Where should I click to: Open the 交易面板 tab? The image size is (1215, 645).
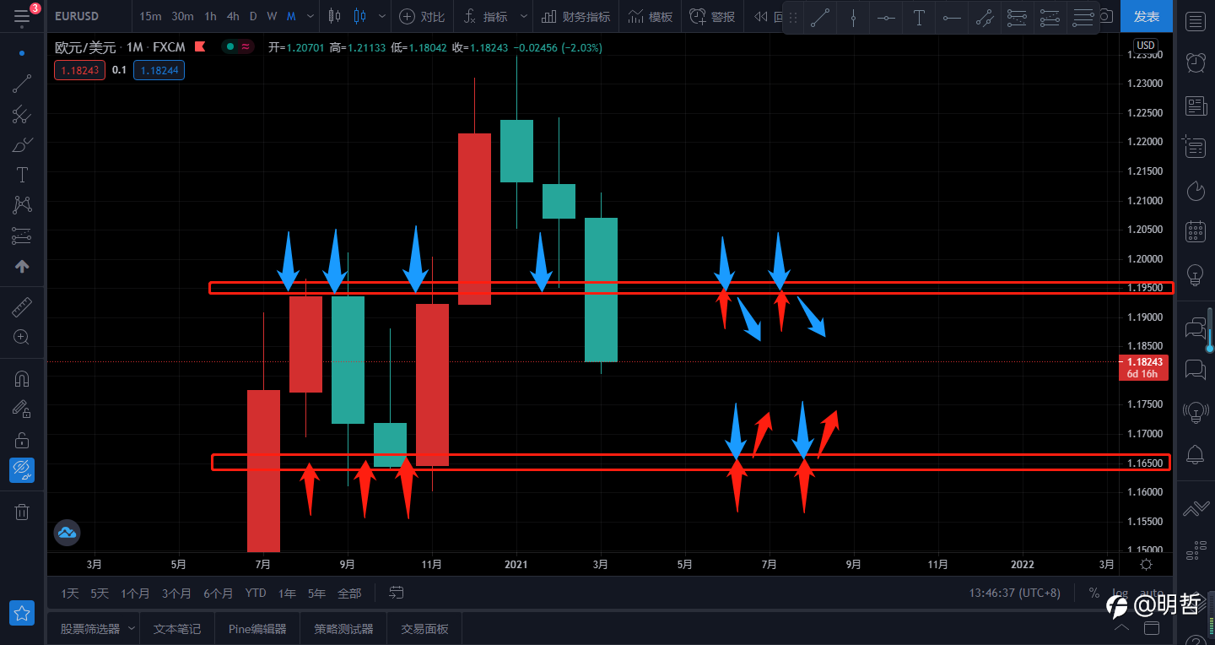click(424, 629)
